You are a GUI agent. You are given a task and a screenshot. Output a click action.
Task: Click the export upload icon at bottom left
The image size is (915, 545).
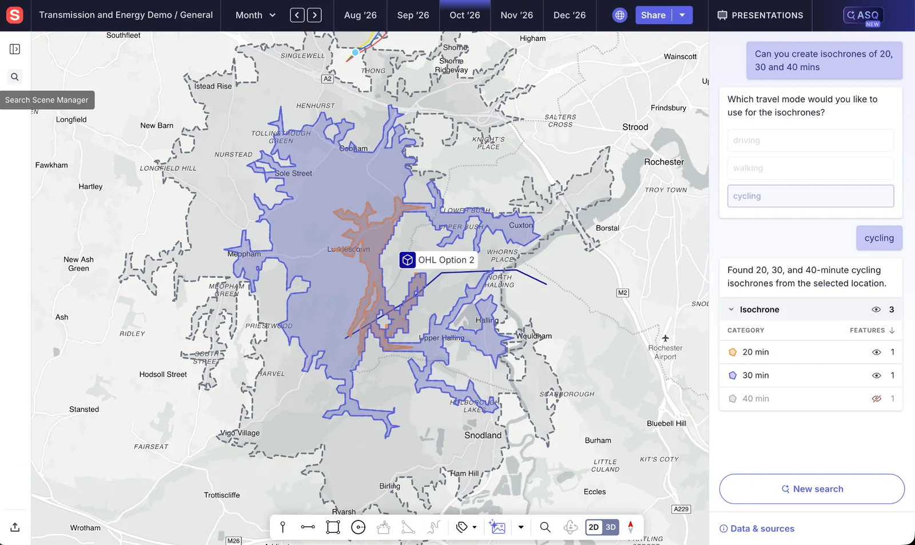click(15, 527)
